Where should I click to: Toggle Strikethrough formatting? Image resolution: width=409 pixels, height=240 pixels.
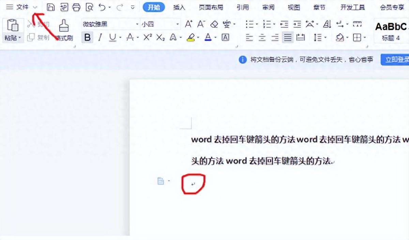coord(130,37)
